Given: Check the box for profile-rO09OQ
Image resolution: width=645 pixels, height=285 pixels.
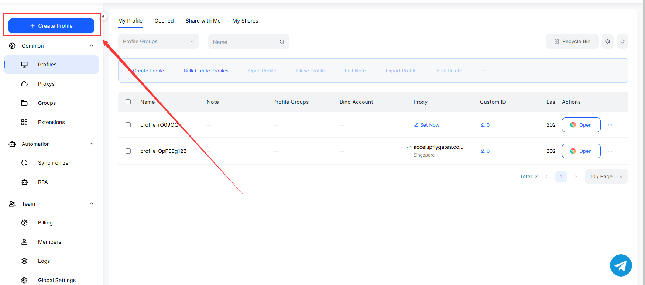Looking at the screenshot, I should click(x=128, y=125).
